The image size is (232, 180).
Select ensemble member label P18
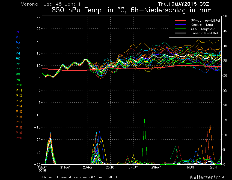pos(19,127)
